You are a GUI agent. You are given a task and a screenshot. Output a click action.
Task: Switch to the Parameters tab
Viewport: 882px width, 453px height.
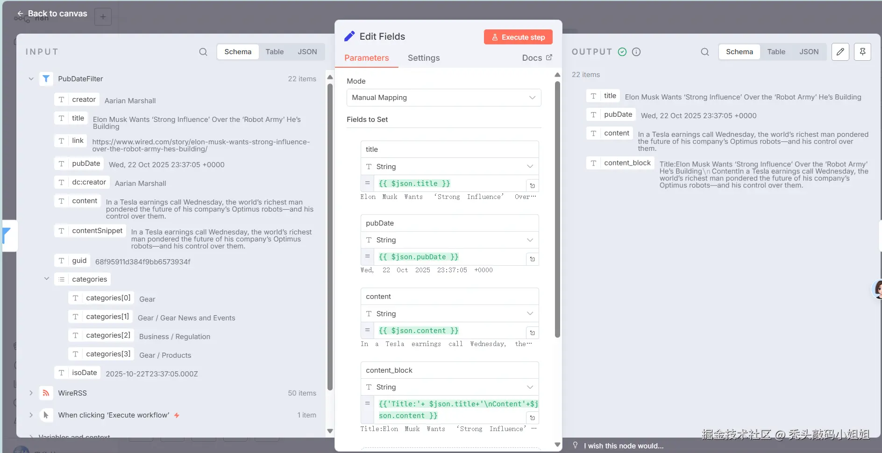pyautogui.click(x=367, y=58)
